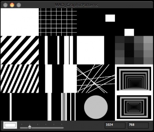This screenshot has width=154, height=132.
Task: Select the large white square pattern
Action: 90,50
